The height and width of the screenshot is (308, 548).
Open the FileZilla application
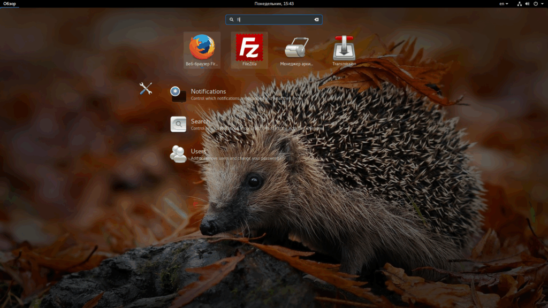[x=249, y=50]
